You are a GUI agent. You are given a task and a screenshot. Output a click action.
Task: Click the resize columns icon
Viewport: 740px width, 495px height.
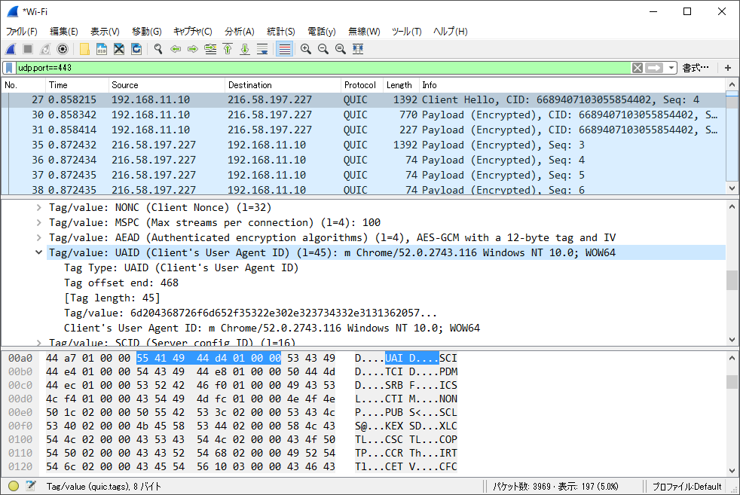pyautogui.click(x=358, y=49)
